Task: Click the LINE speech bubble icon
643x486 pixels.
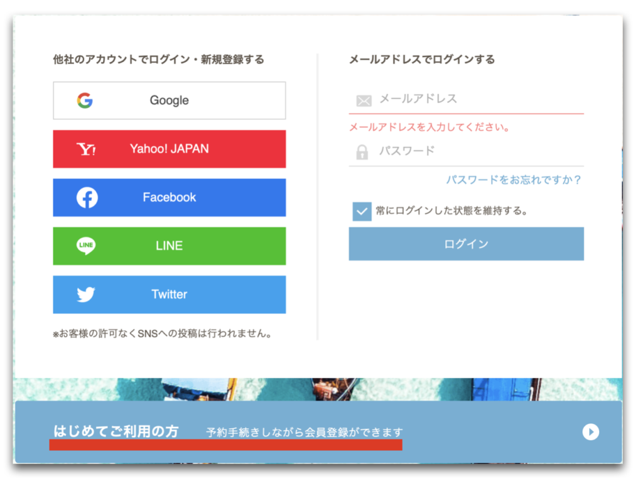Action: 86,246
